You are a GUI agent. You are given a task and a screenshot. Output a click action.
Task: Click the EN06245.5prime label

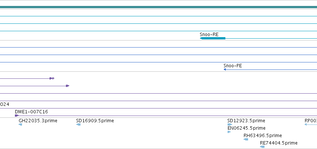(247, 128)
